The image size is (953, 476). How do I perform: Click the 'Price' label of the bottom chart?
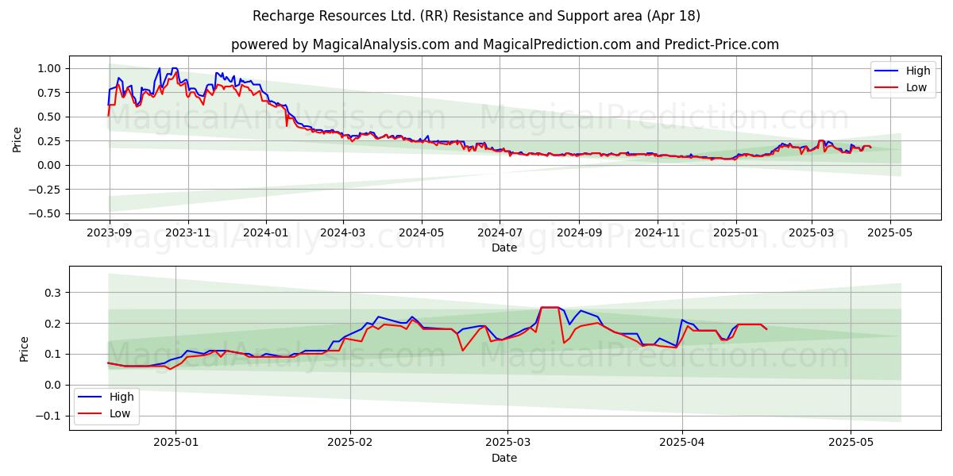click(x=24, y=349)
